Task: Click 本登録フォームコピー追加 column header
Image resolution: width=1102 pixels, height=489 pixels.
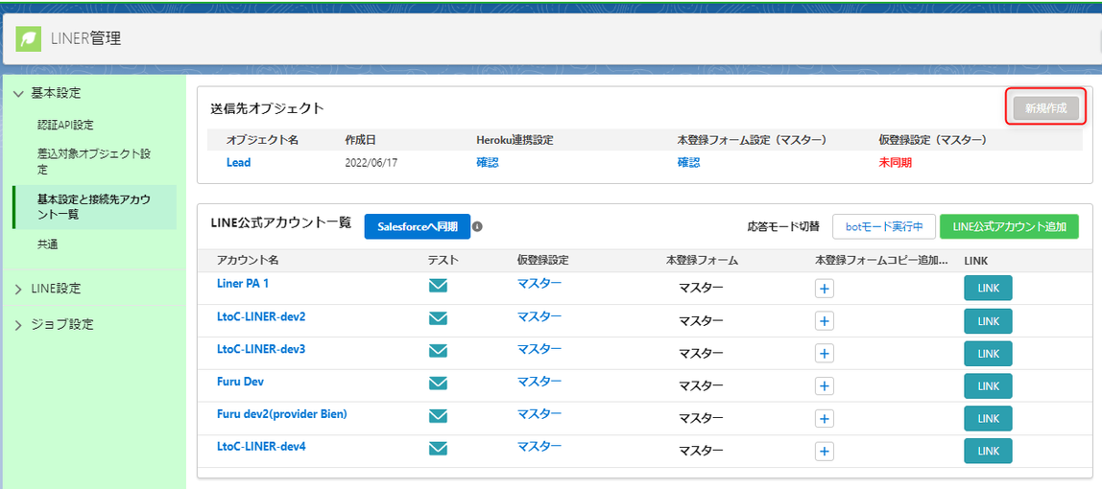Action: tap(882, 260)
